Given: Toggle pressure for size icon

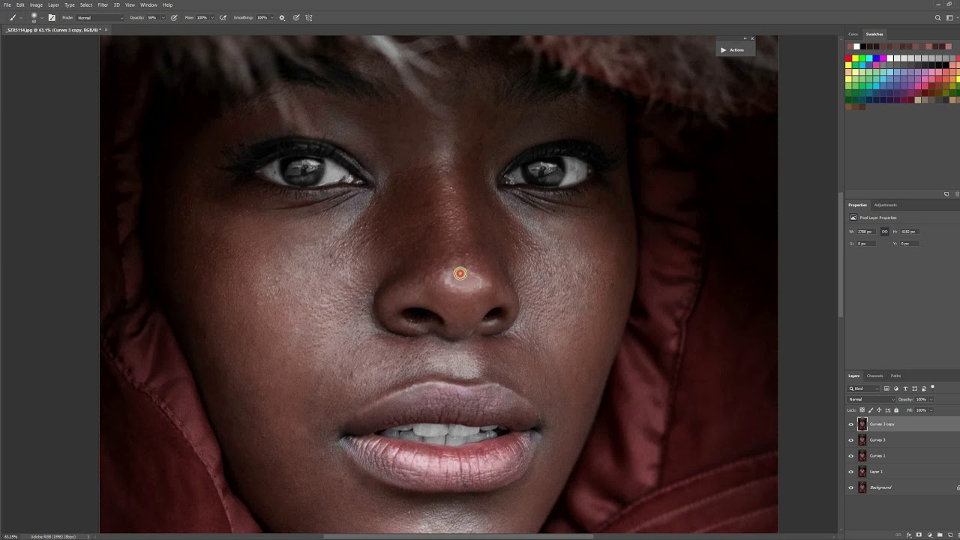Looking at the screenshot, I should tap(296, 17).
